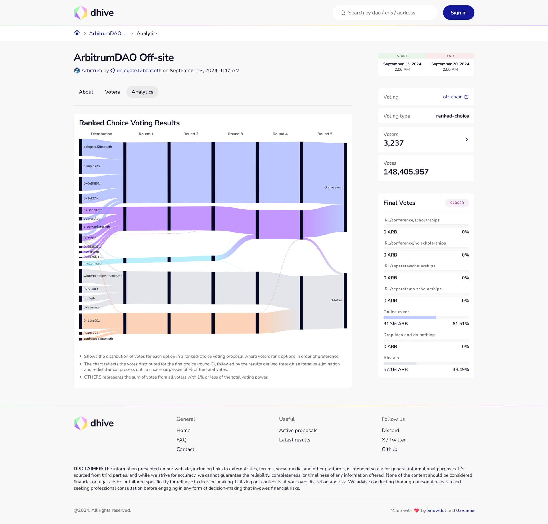Click the 3,237 voters count
This screenshot has width=548, height=524.
coord(393,143)
